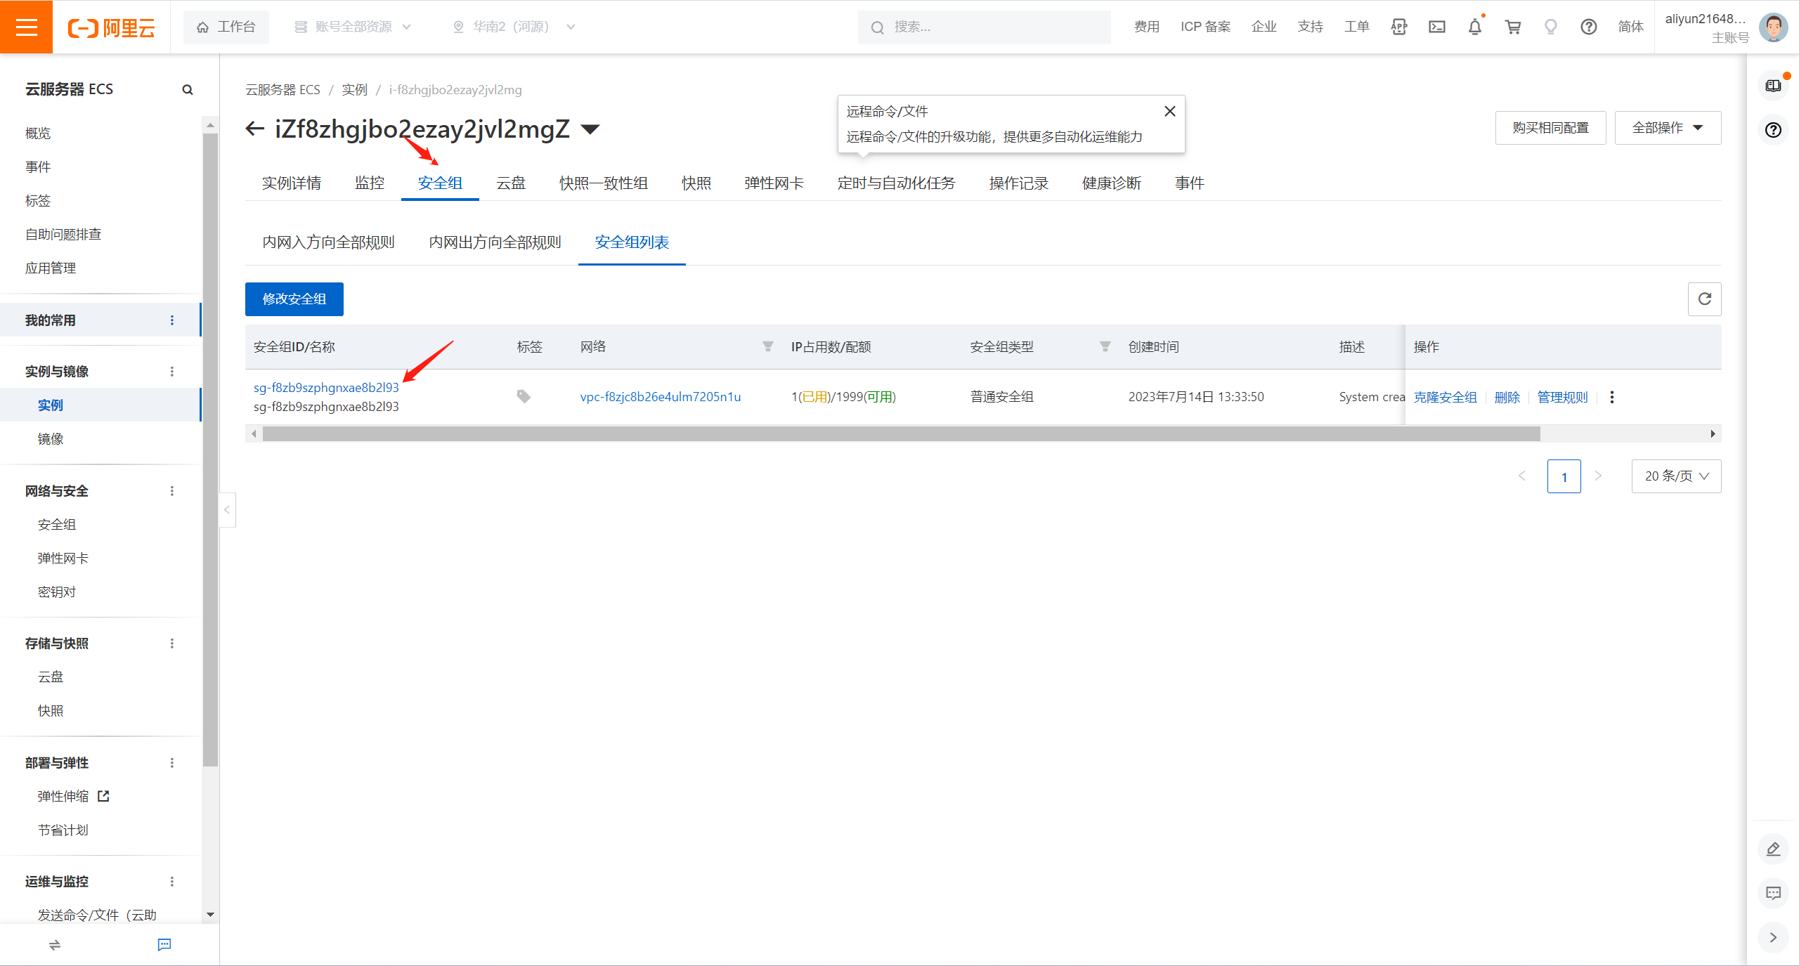1799x966 pixels.
Task: Open the 管理规则 link
Action: 1561,397
